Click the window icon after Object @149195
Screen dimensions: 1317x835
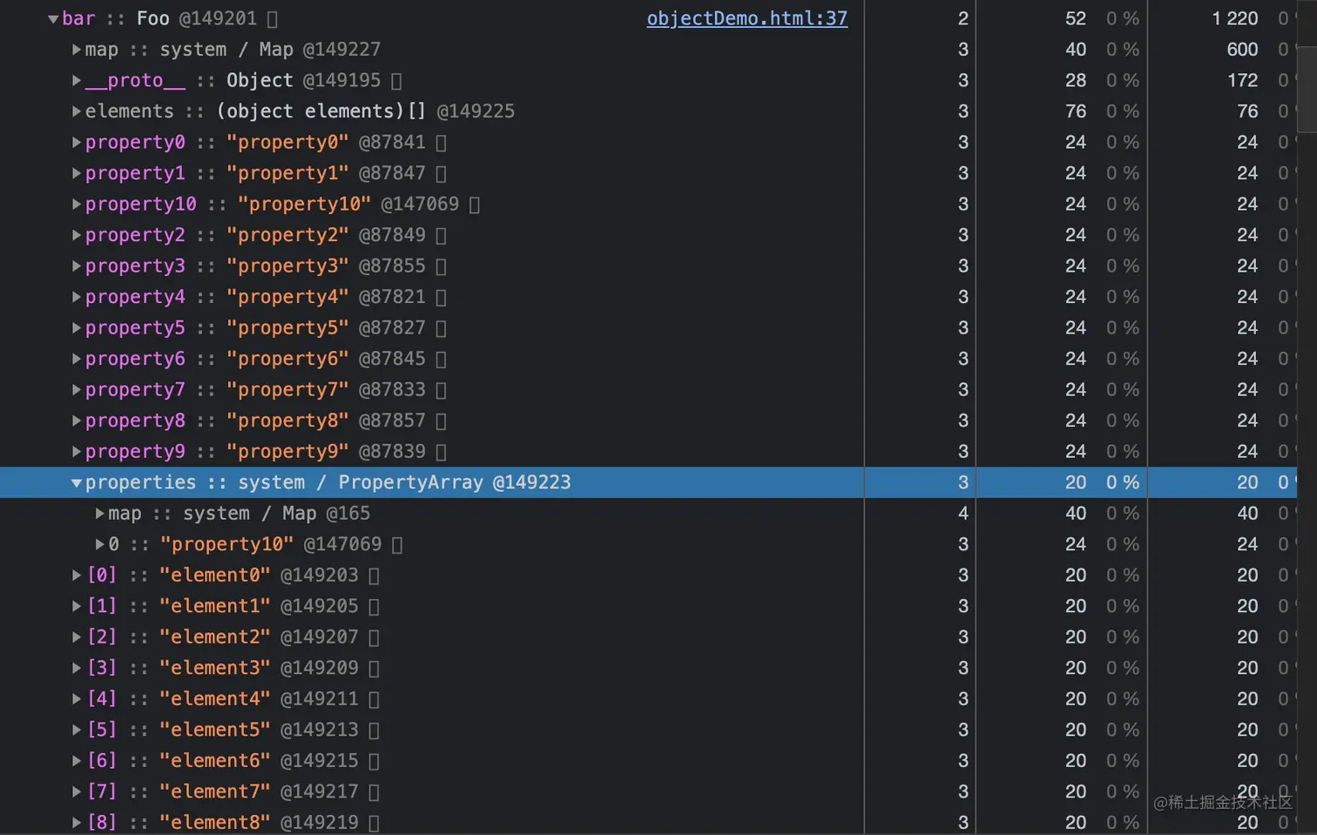pyautogui.click(x=396, y=81)
